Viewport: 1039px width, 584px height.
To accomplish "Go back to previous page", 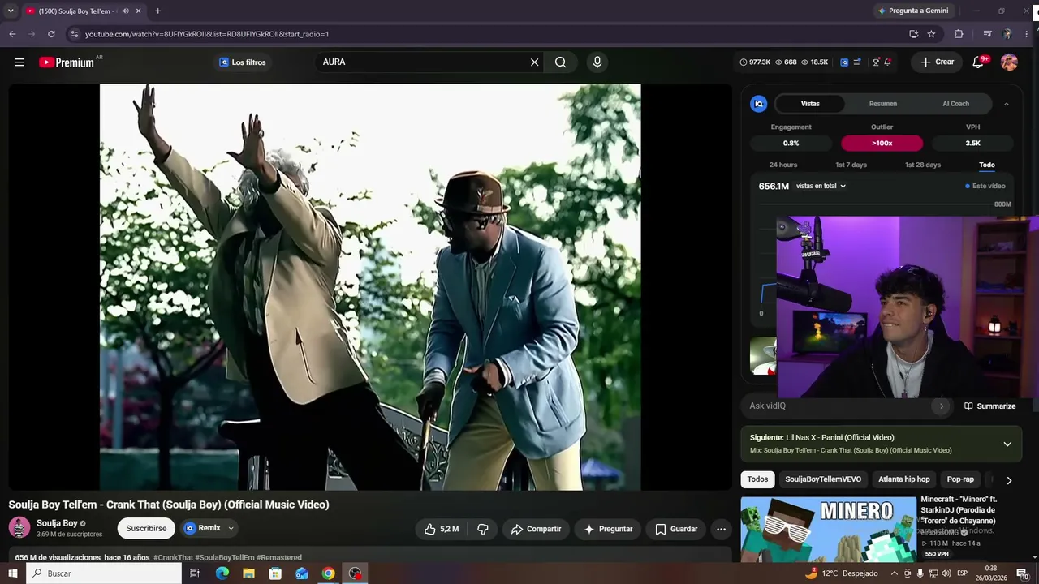I will 12,34.
